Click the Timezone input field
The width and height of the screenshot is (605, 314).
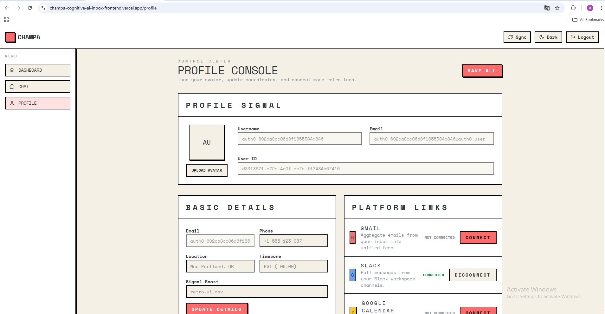293,266
